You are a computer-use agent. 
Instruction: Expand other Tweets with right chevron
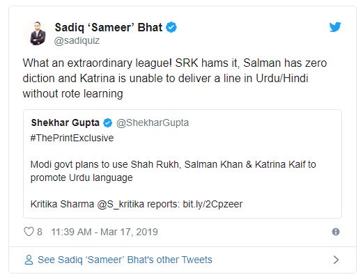pos(336,260)
